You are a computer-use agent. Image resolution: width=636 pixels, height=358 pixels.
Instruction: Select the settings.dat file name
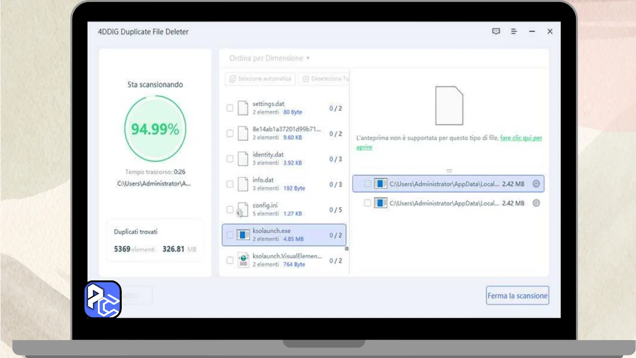pos(268,104)
